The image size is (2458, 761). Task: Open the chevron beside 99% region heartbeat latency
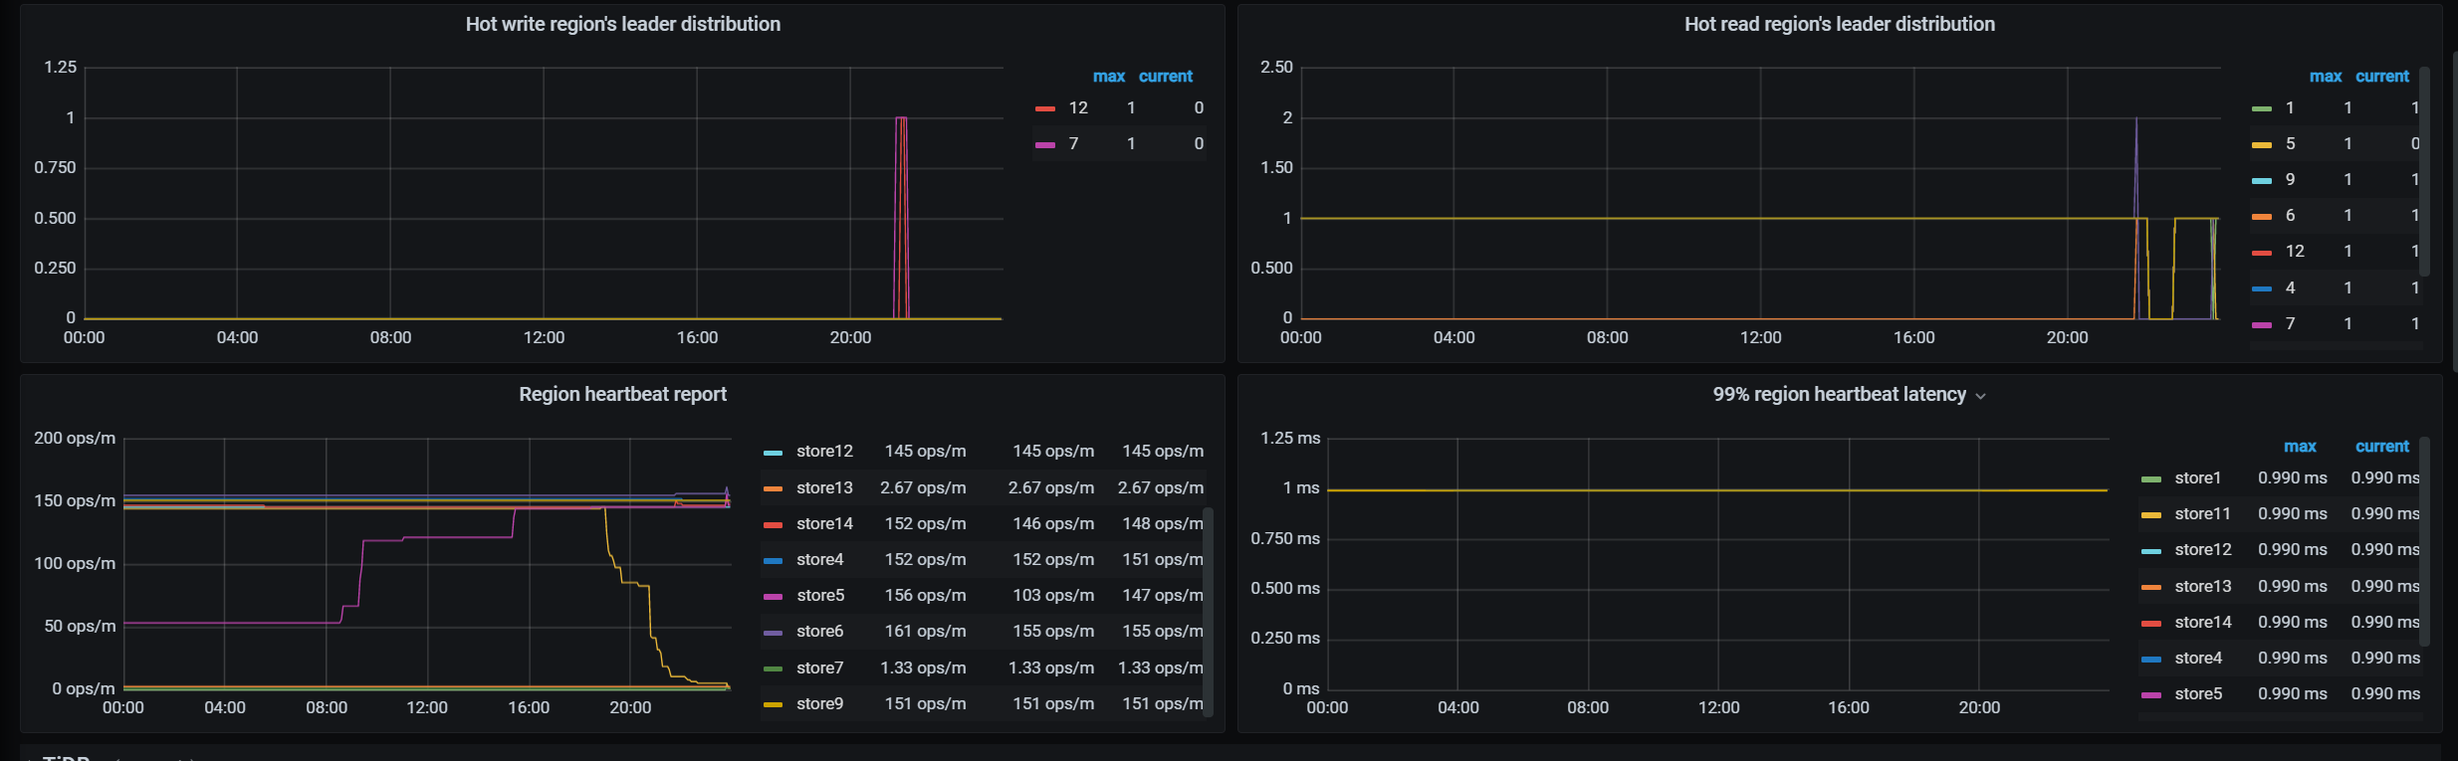pyautogui.click(x=1980, y=396)
